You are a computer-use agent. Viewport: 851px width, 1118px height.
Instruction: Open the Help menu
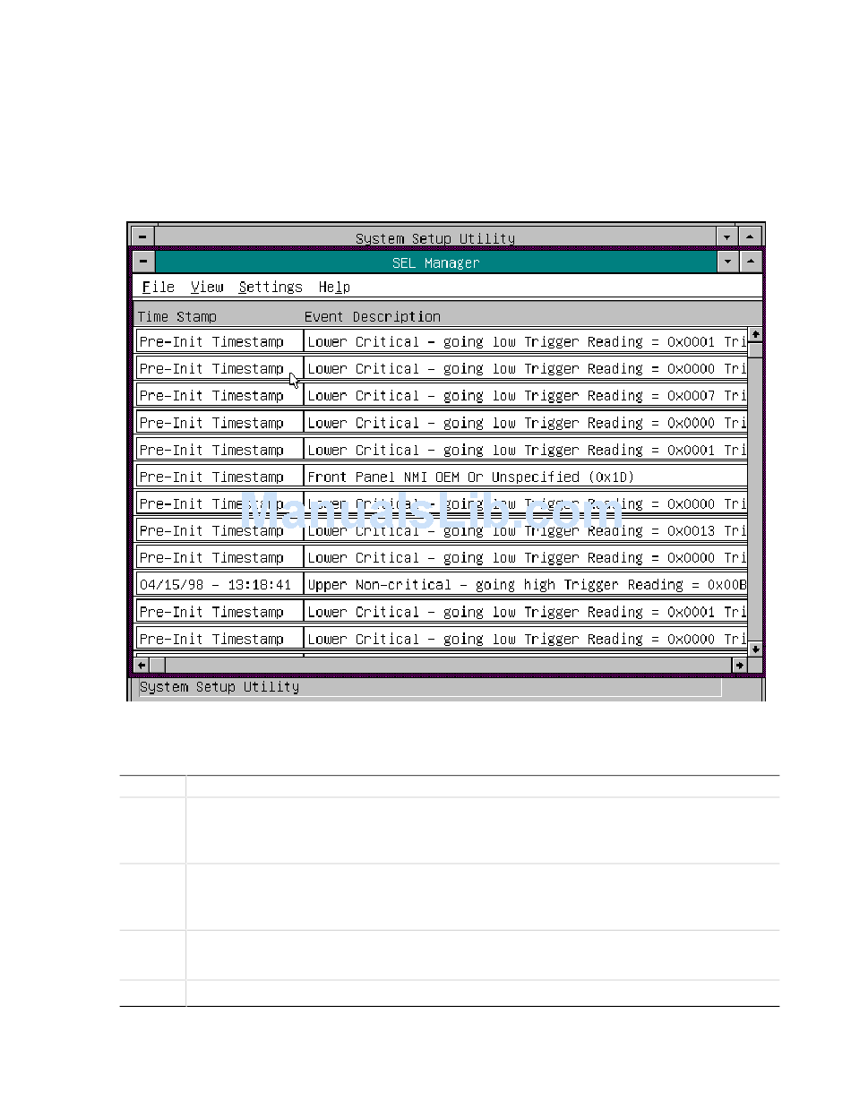pyautogui.click(x=334, y=287)
